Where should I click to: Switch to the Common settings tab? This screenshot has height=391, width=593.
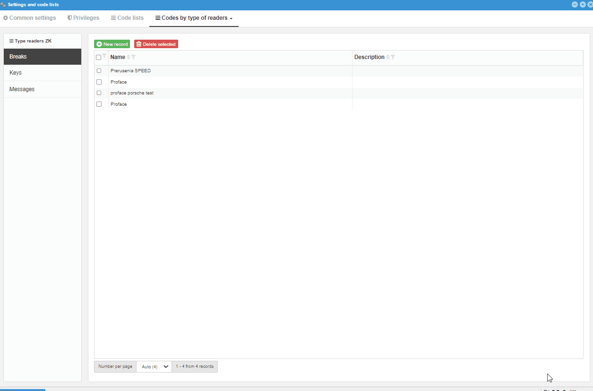coord(29,18)
